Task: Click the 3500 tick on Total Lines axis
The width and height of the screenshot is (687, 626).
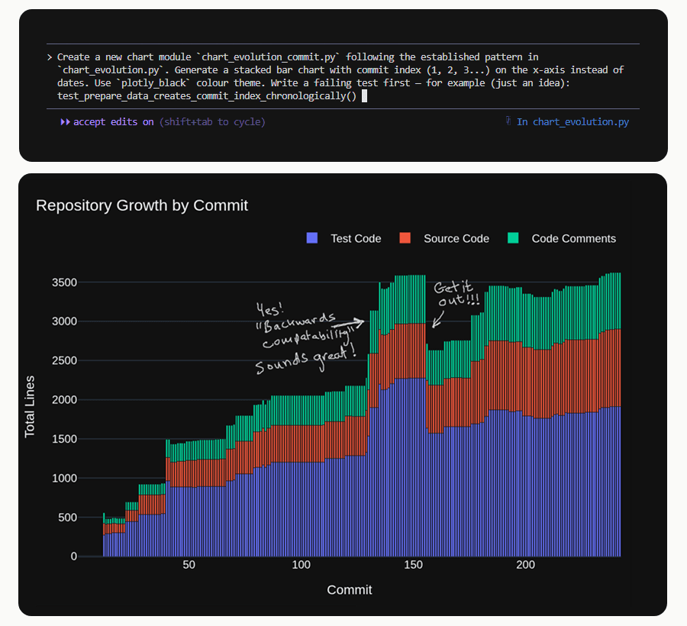Action: (x=64, y=282)
